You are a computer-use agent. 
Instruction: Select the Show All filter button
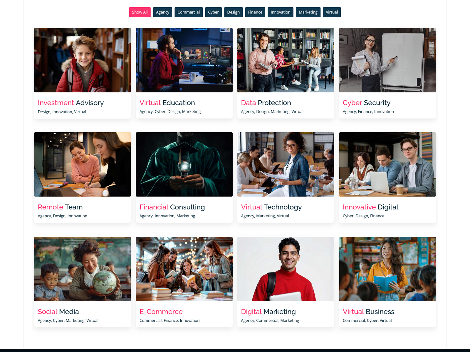140,12
